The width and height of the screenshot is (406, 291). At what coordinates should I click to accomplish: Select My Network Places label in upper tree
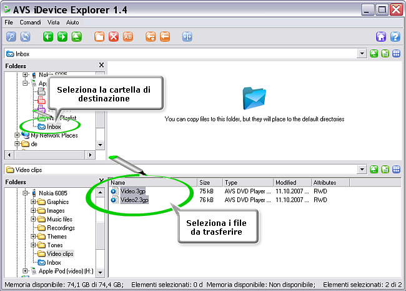(x=54, y=135)
